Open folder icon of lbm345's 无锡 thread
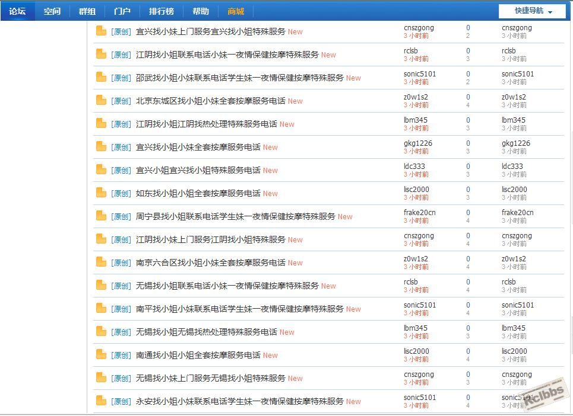Screen dimensions: 573x416 (x=101, y=331)
